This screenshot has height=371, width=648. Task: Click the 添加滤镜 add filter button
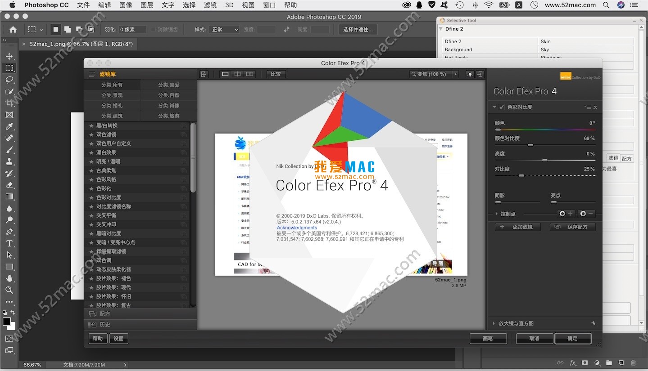(517, 227)
